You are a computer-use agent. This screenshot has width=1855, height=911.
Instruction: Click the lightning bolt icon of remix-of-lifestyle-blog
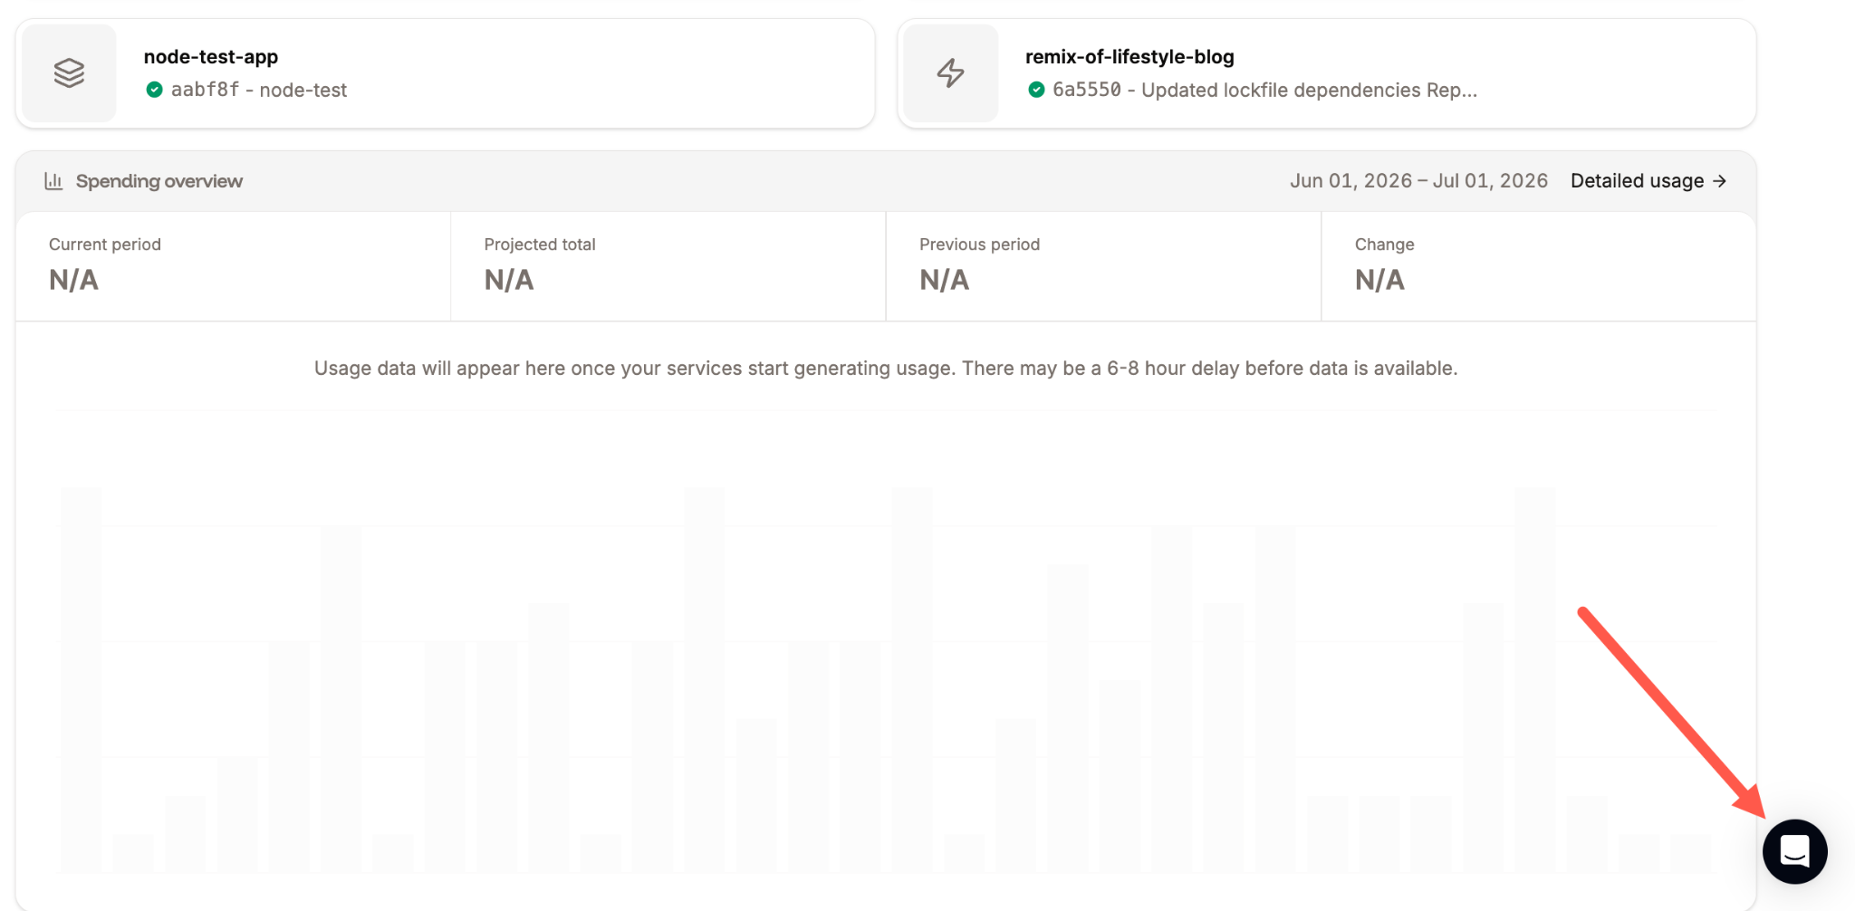[x=950, y=72]
